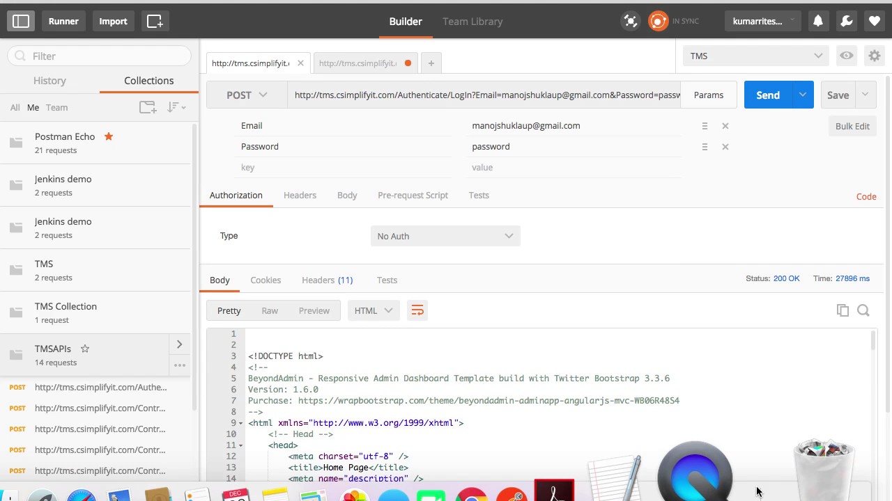Unstar the Postman Echo collection
The width and height of the screenshot is (892, 501).
pos(109,136)
